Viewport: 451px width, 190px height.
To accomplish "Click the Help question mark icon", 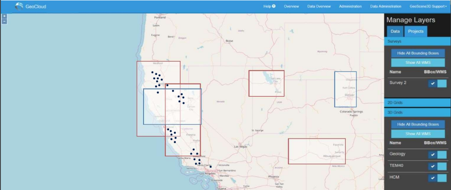I will pos(274,6).
